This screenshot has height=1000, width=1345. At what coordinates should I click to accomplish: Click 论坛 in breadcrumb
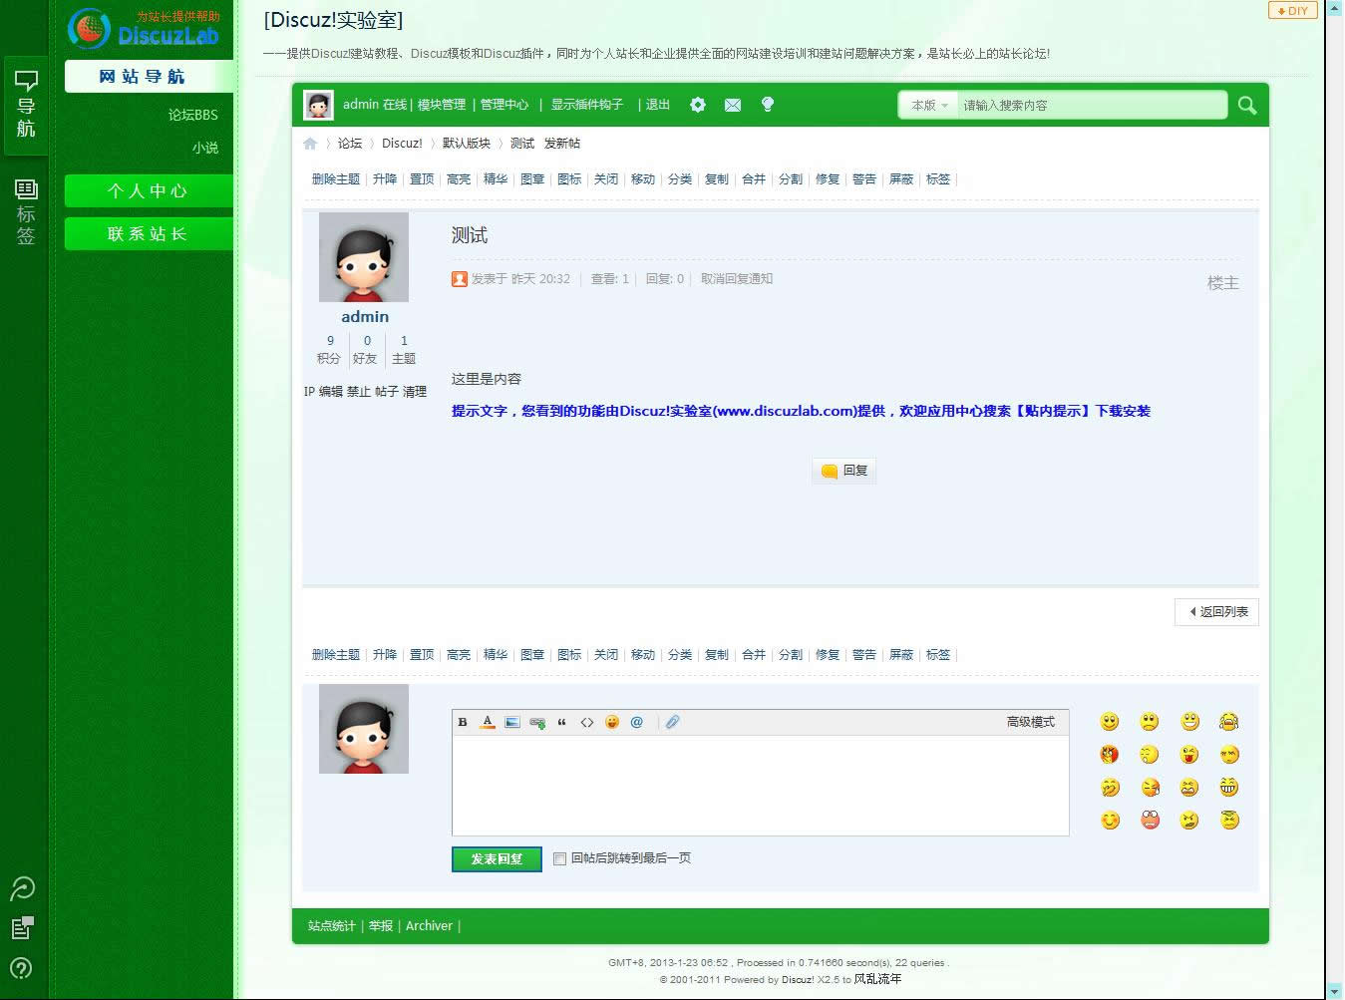click(x=350, y=144)
